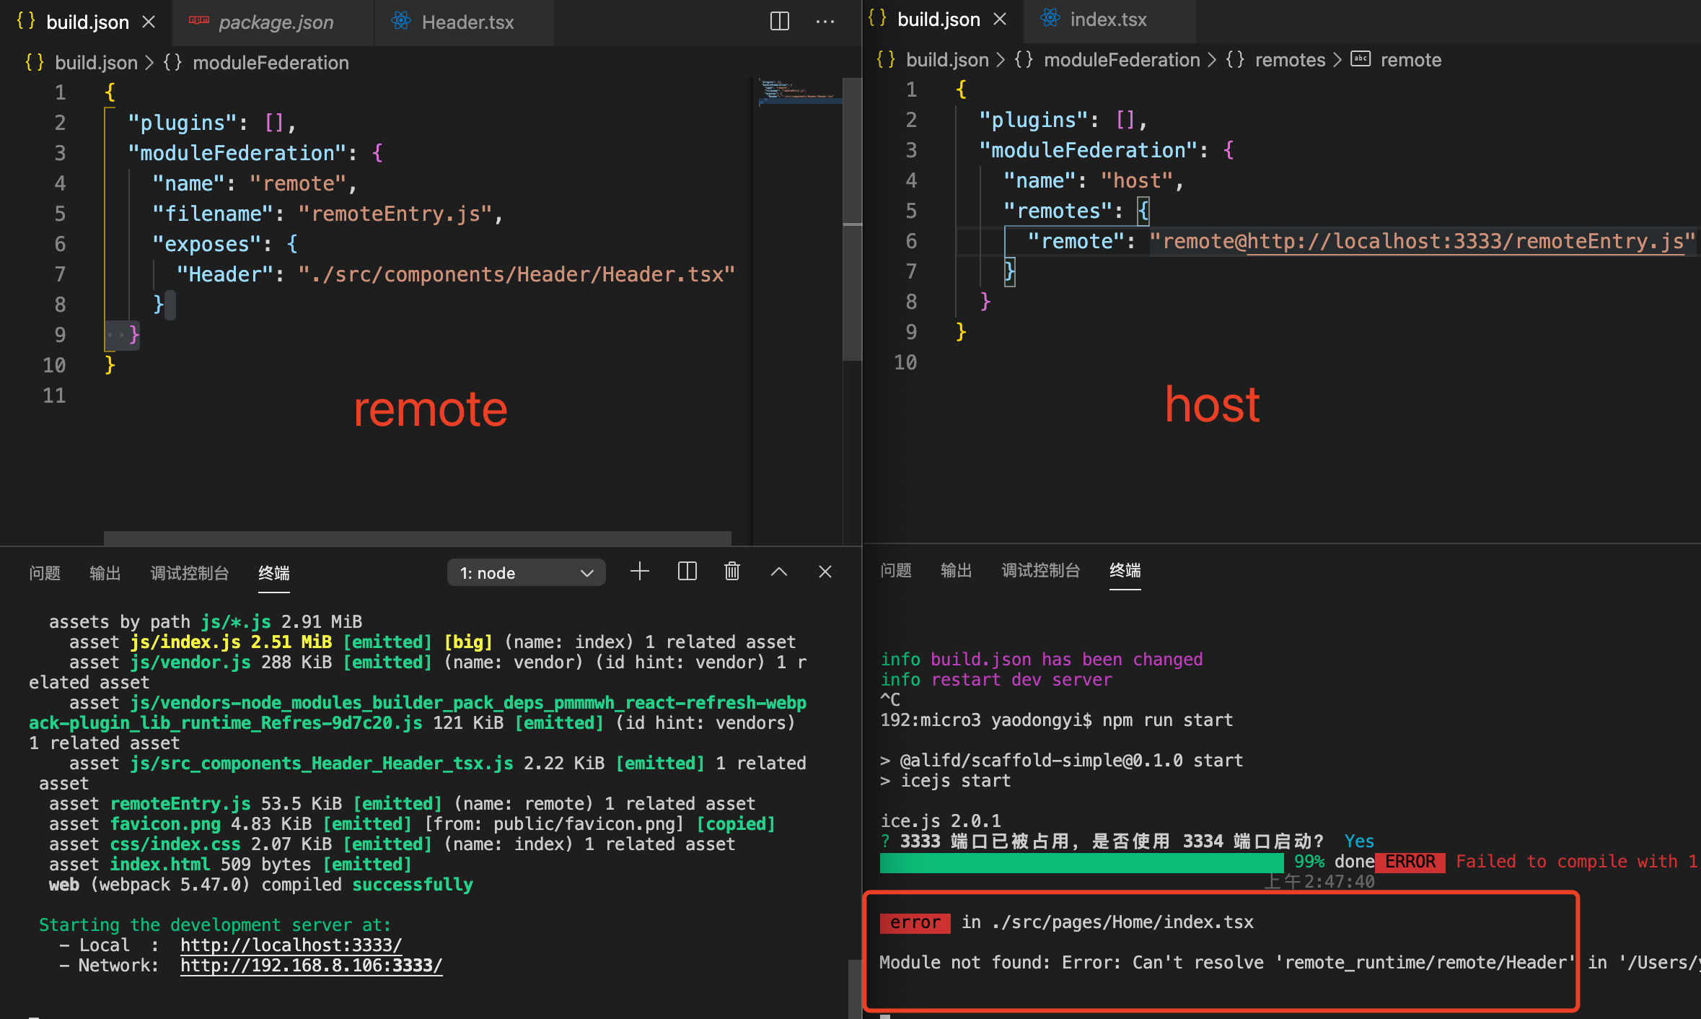This screenshot has height=1019, width=1701.
Task: Click the React icon on the Header.tsx tab
Action: coord(401,22)
